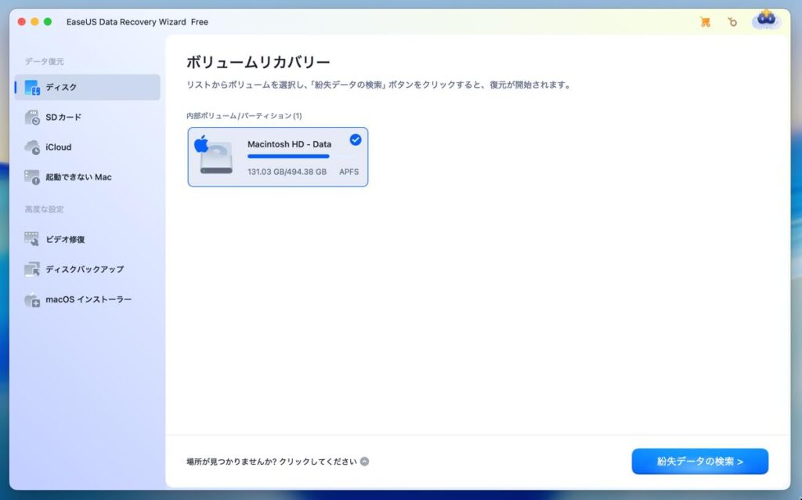The height and width of the screenshot is (500, 802).
Task: Click the 起動できない Mac sidebar icon
Action: point(32,177)
